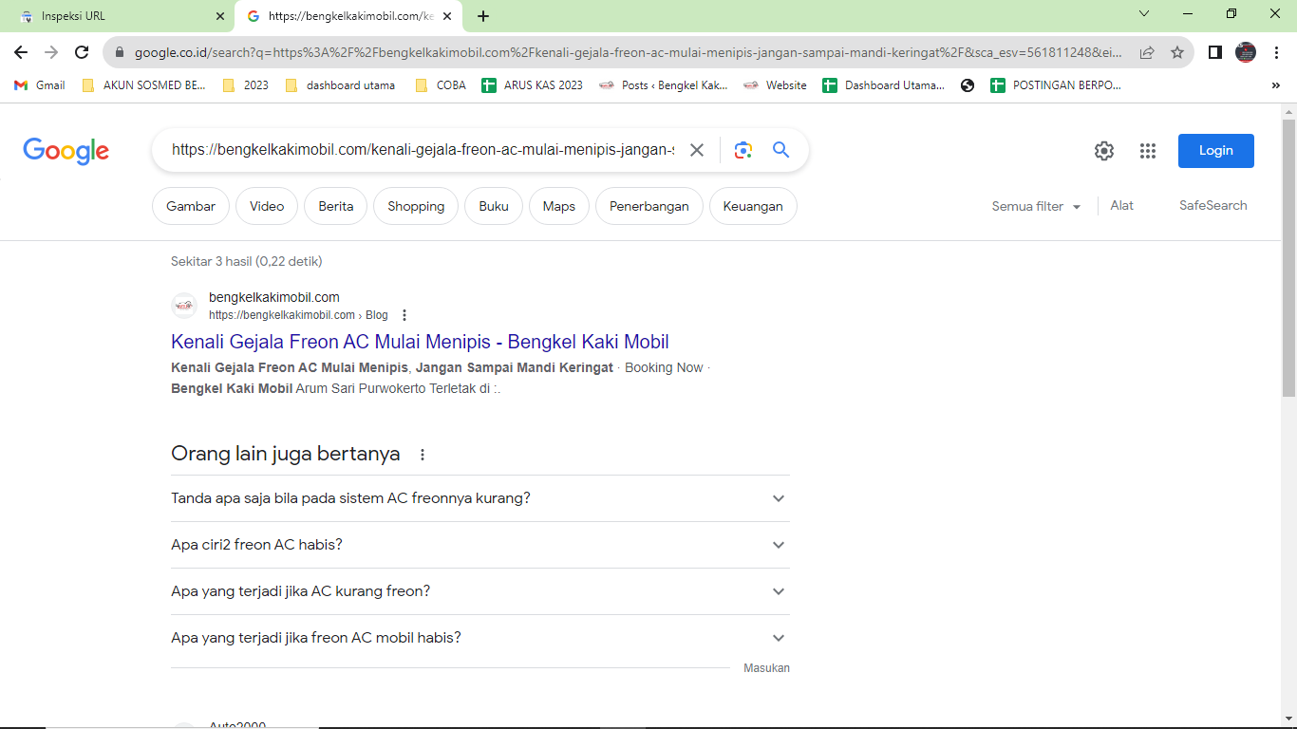Expand "Apa ciri2 freon AC habis?" question

click(480, 545)
